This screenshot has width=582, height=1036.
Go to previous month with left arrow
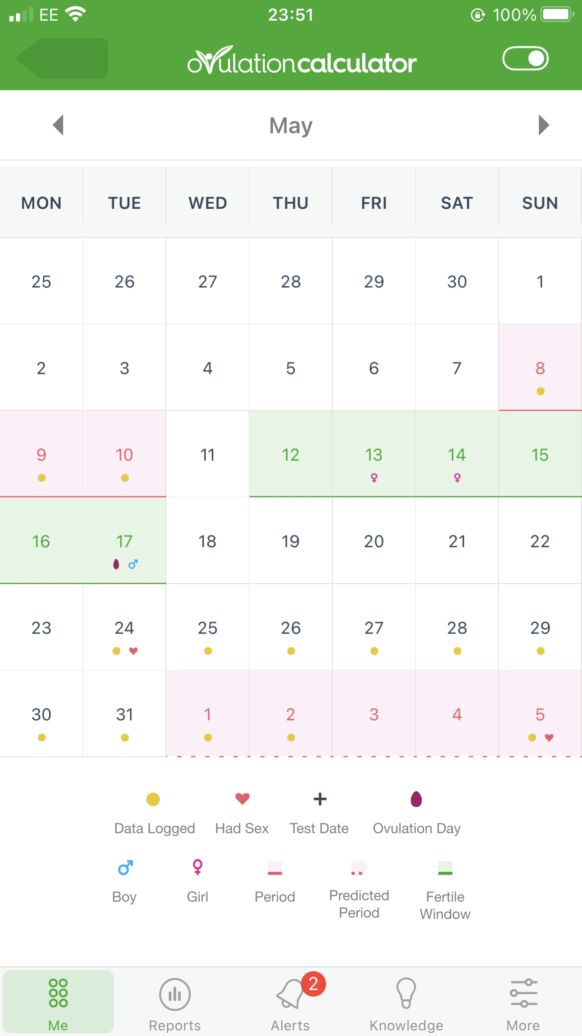point(58,125)
